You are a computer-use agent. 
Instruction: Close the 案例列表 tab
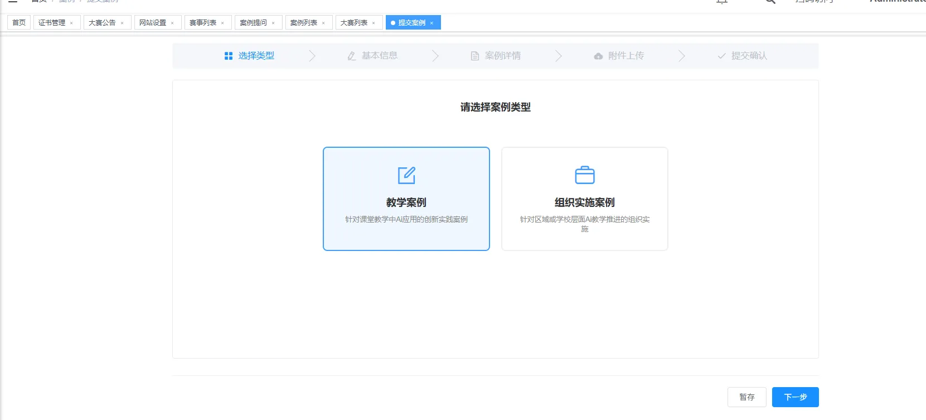[323, 23]
